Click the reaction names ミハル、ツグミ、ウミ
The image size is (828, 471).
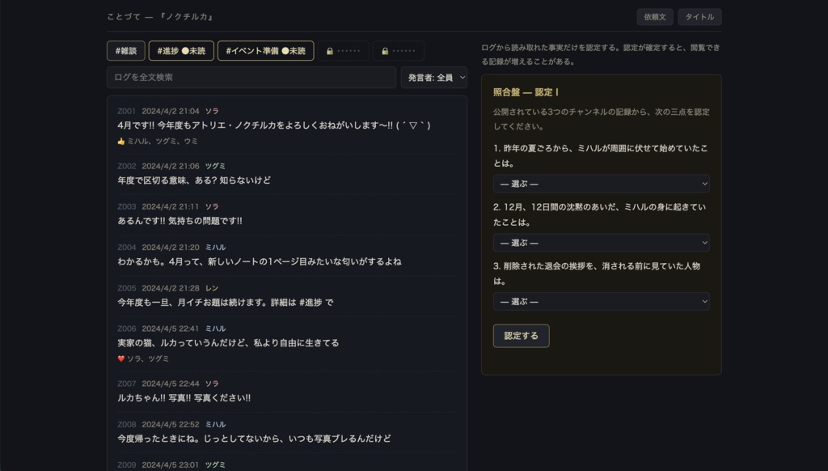[162, 141]
